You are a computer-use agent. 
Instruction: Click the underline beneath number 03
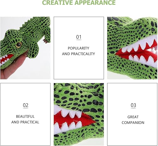click(x=133, y=108)
